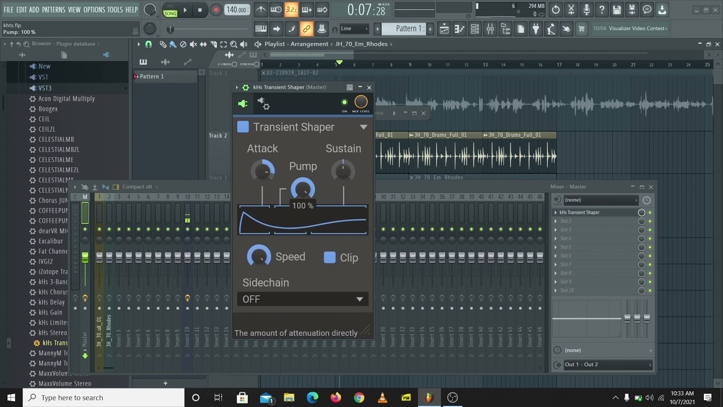Open the ADD menu

[x=34, y=10]
